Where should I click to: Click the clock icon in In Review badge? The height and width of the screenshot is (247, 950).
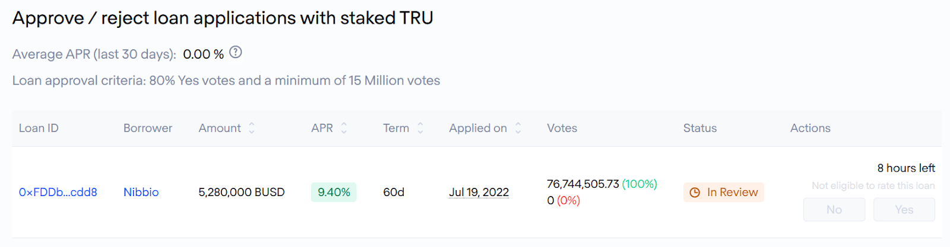(695, 193)
